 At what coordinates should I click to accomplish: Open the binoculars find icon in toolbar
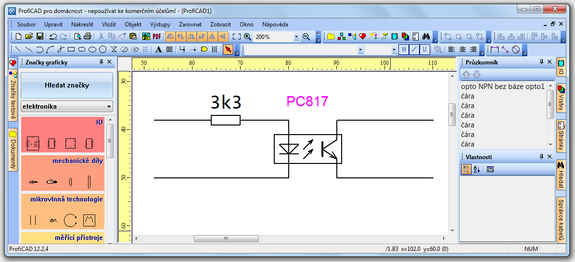pyautogui.click(x=426, y=36)
